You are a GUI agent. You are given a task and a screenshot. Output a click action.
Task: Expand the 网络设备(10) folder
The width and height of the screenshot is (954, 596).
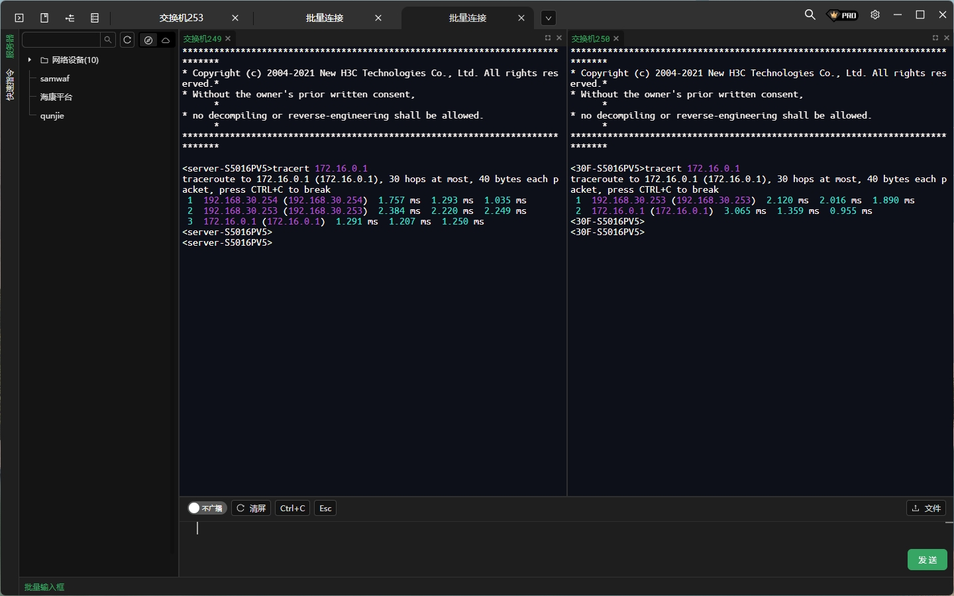tap(30, 60)
